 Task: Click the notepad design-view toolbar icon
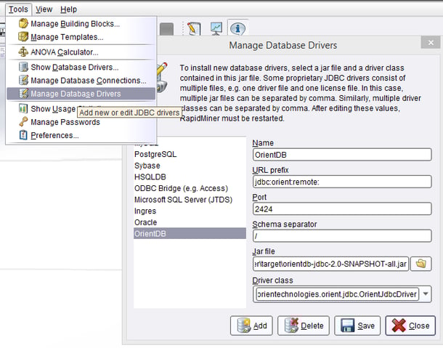(192, 29)
